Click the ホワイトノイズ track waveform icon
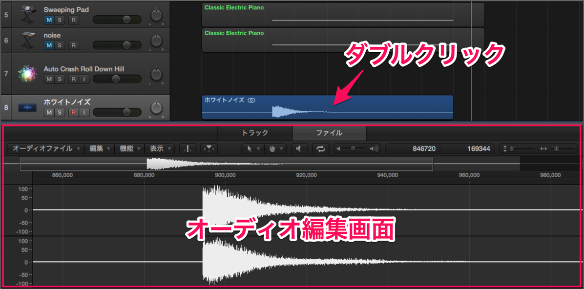 [27, 107]
